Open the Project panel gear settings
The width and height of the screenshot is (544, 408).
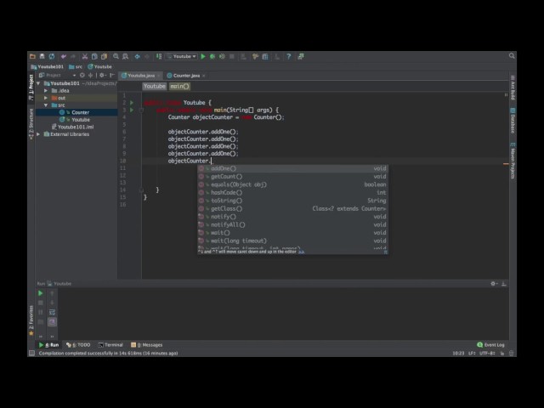click(x=102, y=76)
